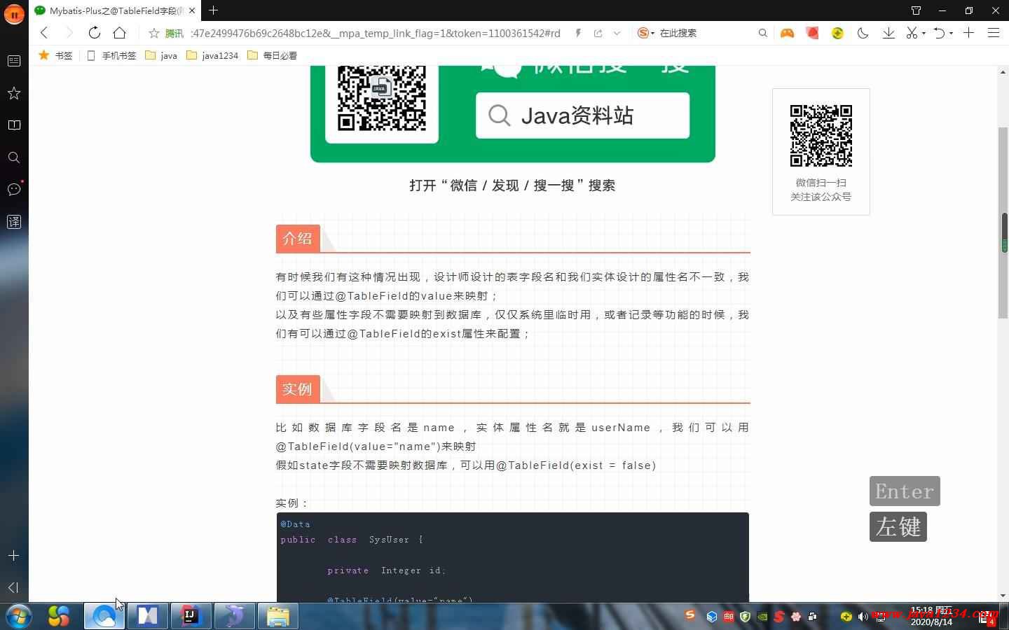This screenshot has height=630, width=1009.
Task: Add a sidebar app with plus
Action: 14,555
